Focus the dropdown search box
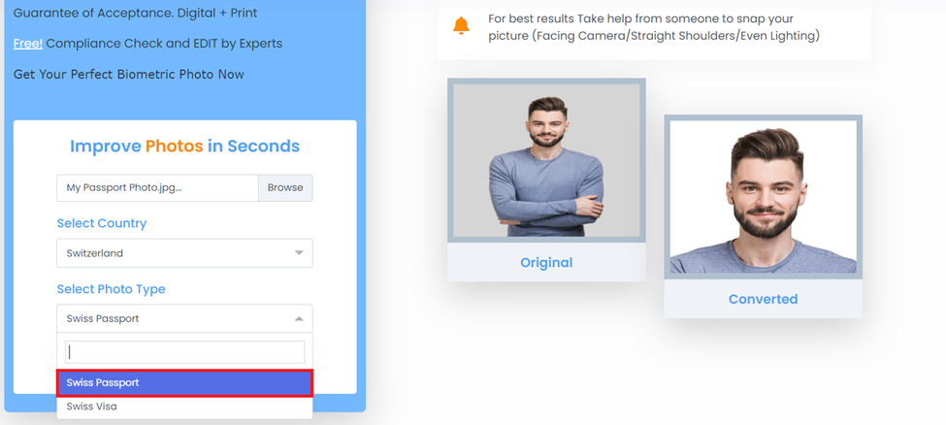946x425 pixels. (x=184, y=352)
